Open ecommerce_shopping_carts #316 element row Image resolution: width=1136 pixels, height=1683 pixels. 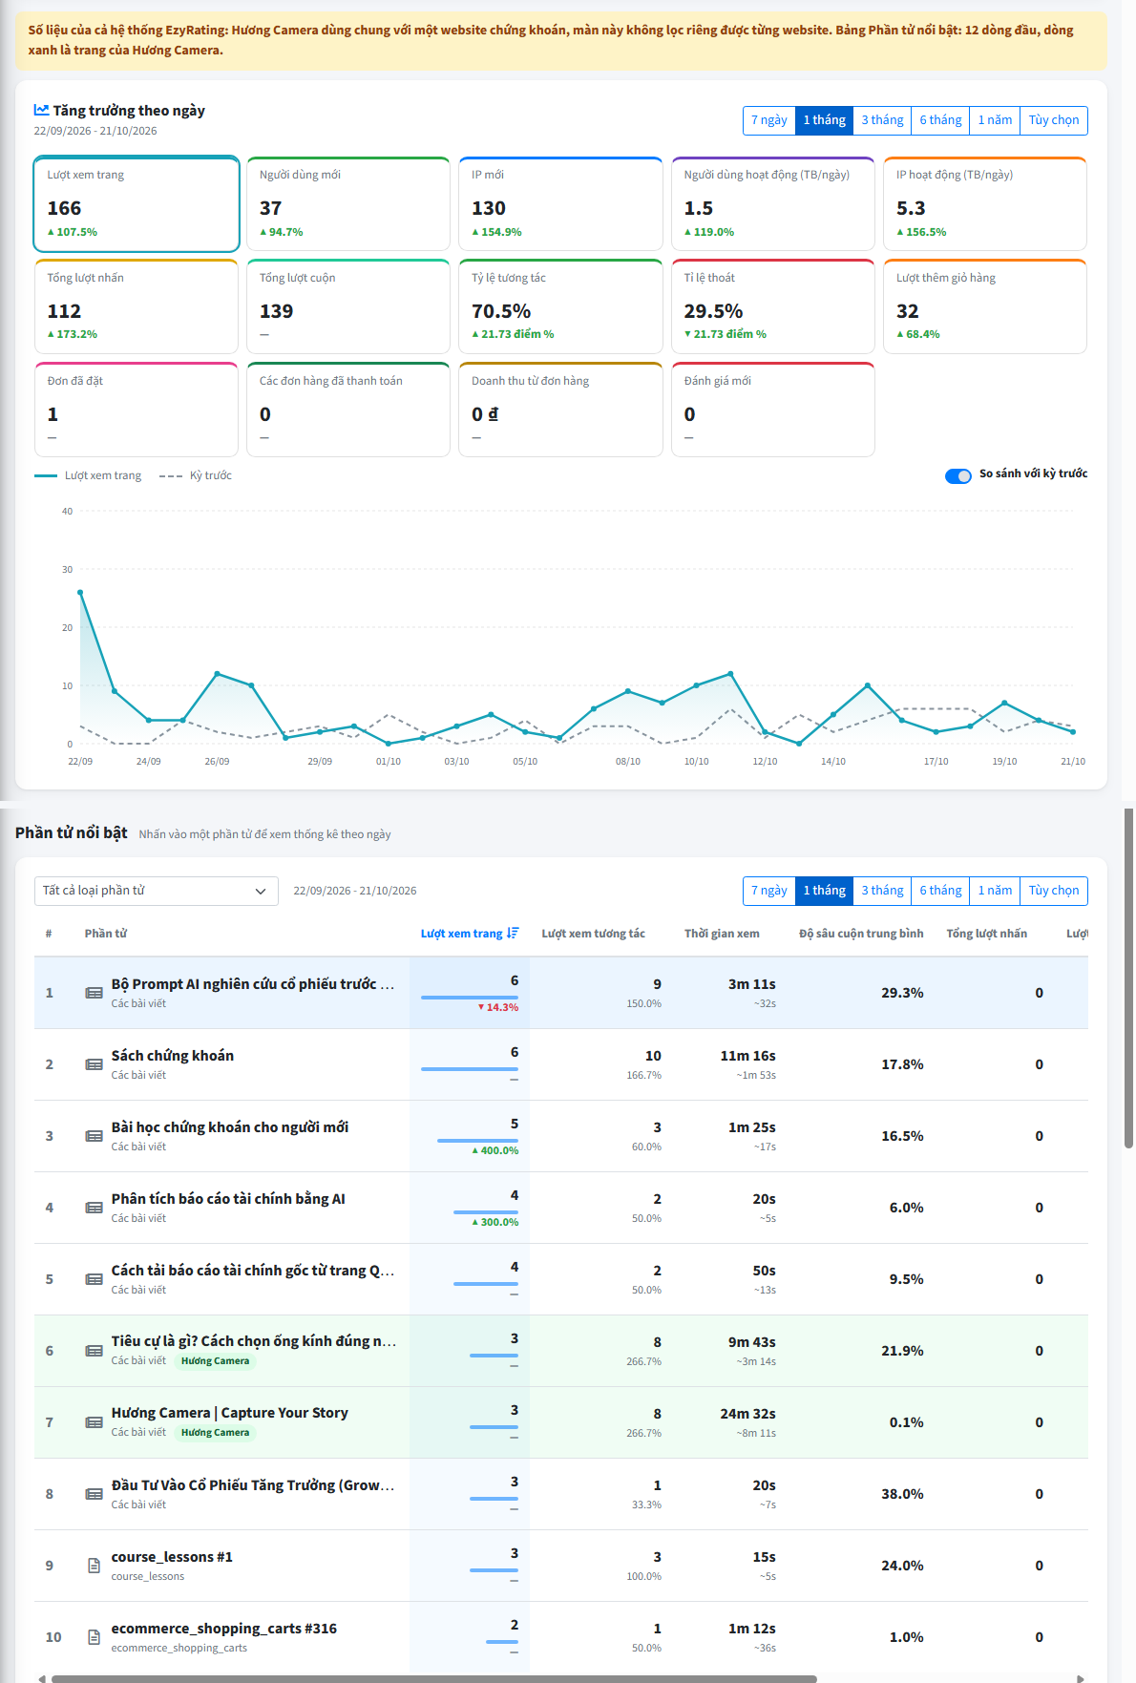pyautogui.click(x=561, y=1637)
